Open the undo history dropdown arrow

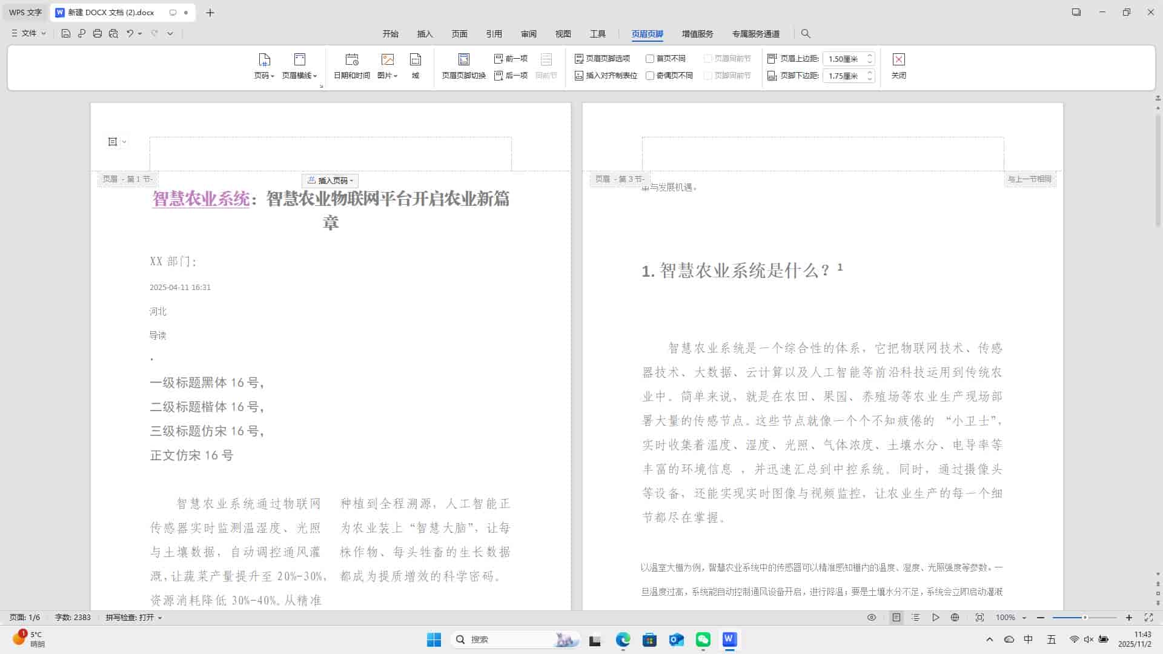(x=140, y=33)
